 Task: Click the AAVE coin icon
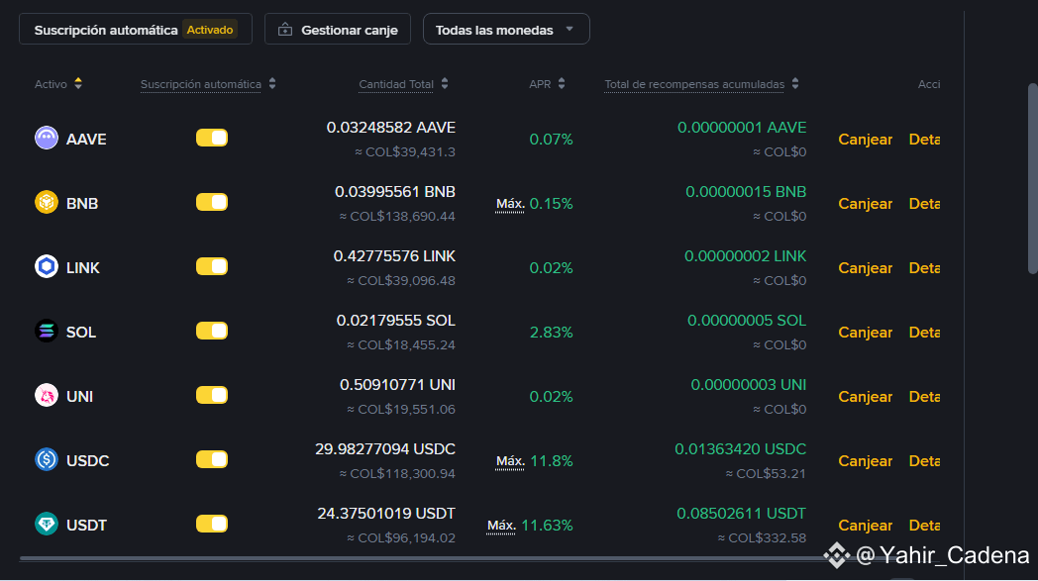click(x=47, y=138)
